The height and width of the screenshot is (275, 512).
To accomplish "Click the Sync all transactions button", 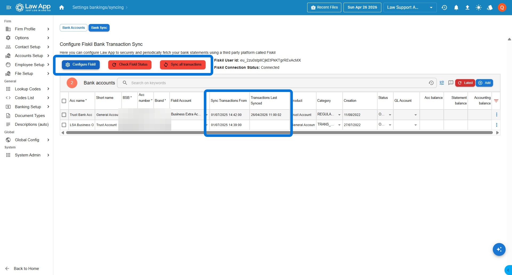I will click(x=183, y=65).
